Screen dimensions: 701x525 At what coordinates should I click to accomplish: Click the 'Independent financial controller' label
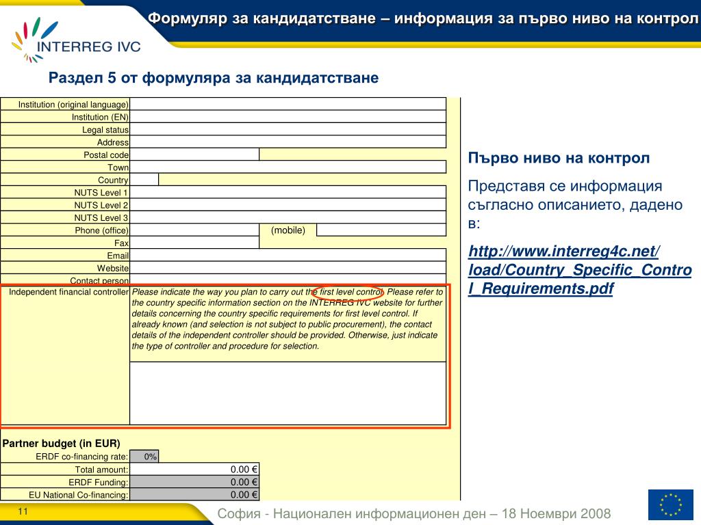click(69, 292)
